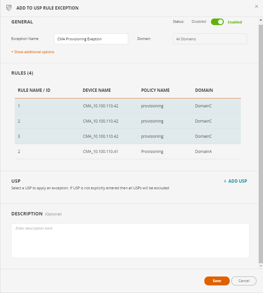263x293 pixels.
Task: Select rule 1 row for CMA_10.100.110.42
Action: [x=128, y=106]
